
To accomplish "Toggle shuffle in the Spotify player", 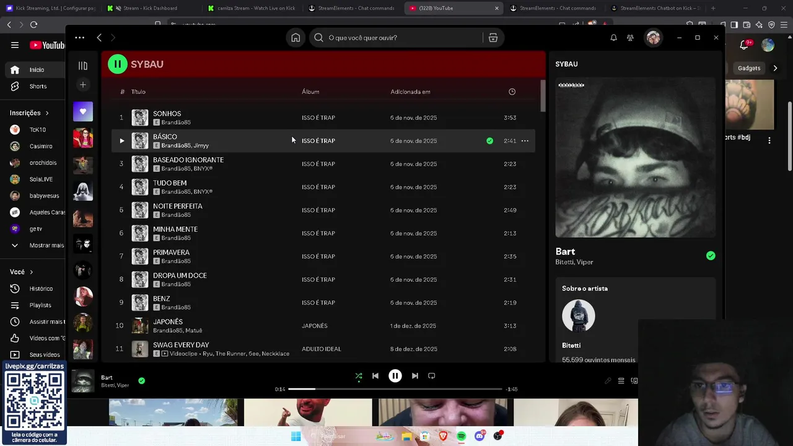I will coord(358,376).
